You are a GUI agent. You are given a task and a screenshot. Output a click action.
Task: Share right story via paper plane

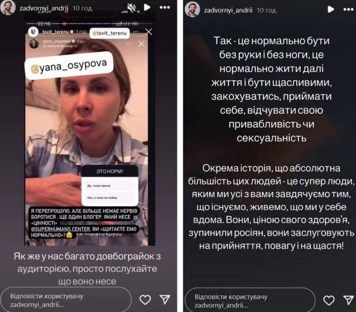[x=349, y=300]
